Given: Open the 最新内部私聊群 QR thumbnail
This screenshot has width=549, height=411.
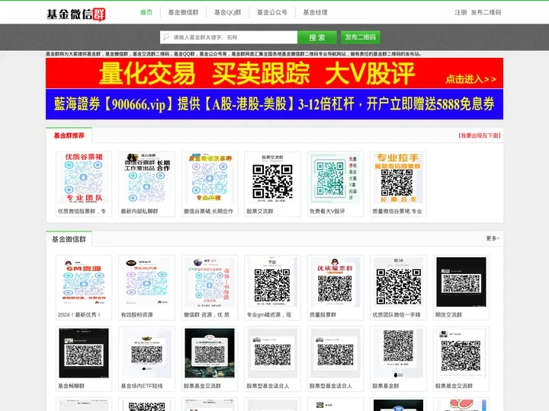Looking at the screenshot, I should click(146, 178).
